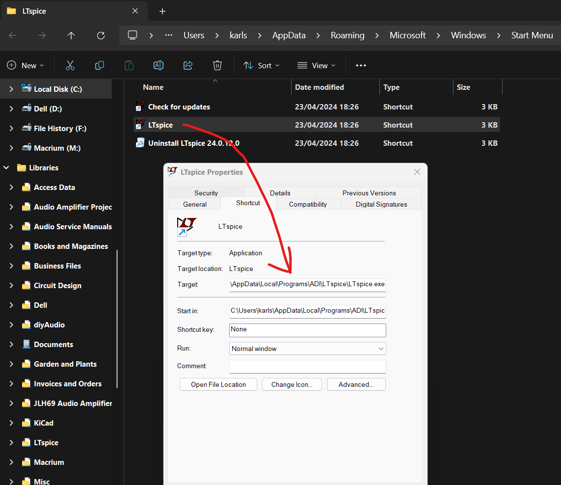Refresh the folder view
Image resolution: width=561 pixels, height=485 pixels.
(101, 35)
